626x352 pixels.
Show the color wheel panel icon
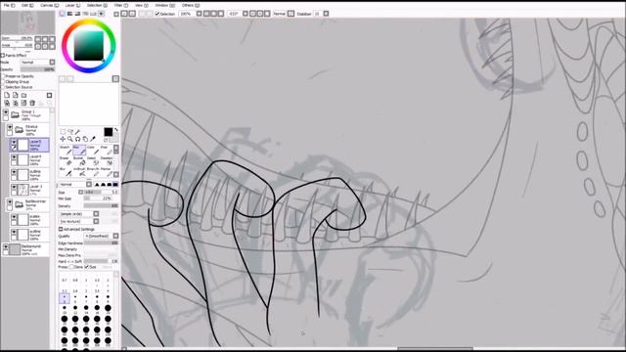click(x=63, y=14)
